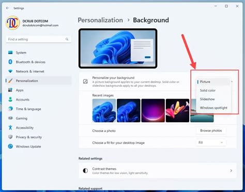Click the Contrast themes title text

coord(104,169)
